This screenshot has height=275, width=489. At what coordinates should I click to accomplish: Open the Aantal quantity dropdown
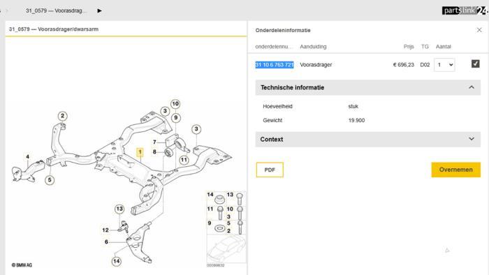pyautogui.click(x=444, y=65)
